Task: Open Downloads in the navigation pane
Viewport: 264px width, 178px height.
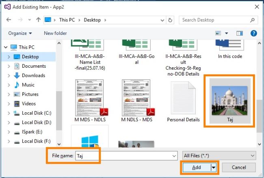Action: [x=33, y=75]
